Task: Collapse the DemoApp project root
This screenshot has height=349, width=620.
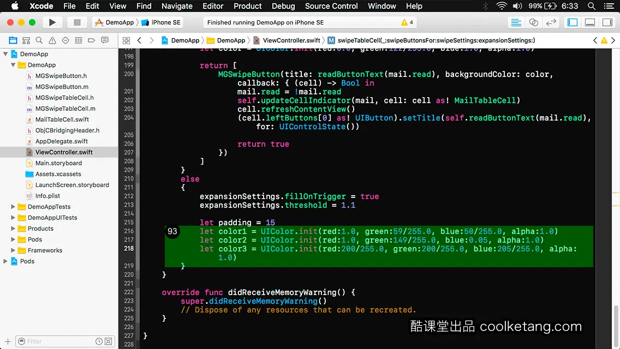Action: (x=5, y=54)
